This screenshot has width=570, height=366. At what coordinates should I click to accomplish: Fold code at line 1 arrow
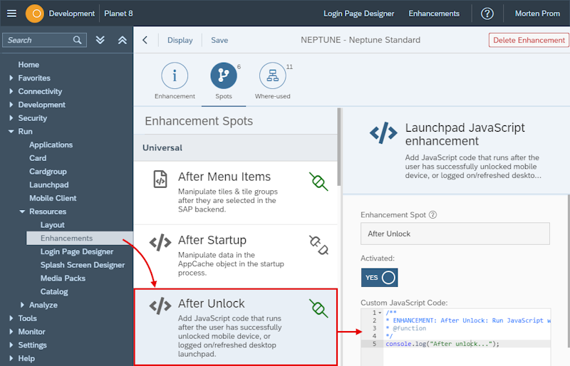pos(380,313)
